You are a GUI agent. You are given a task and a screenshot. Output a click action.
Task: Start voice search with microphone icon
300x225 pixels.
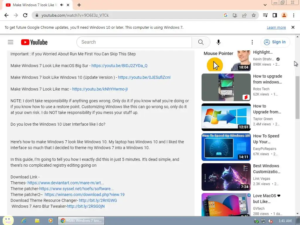tap(219, 42)
